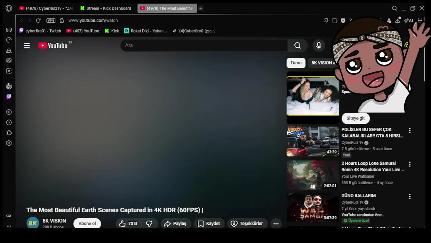This screenshot has height=243, width=431.
Task: Open Extensions cube icon in sidebar
Action: pos(9,133)
